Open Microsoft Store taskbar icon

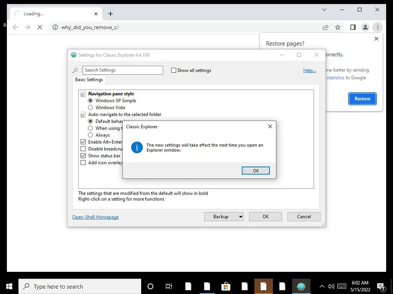[x=226, y=286]
